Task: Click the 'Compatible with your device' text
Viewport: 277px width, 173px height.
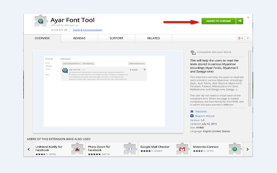Action: (214, 52)
